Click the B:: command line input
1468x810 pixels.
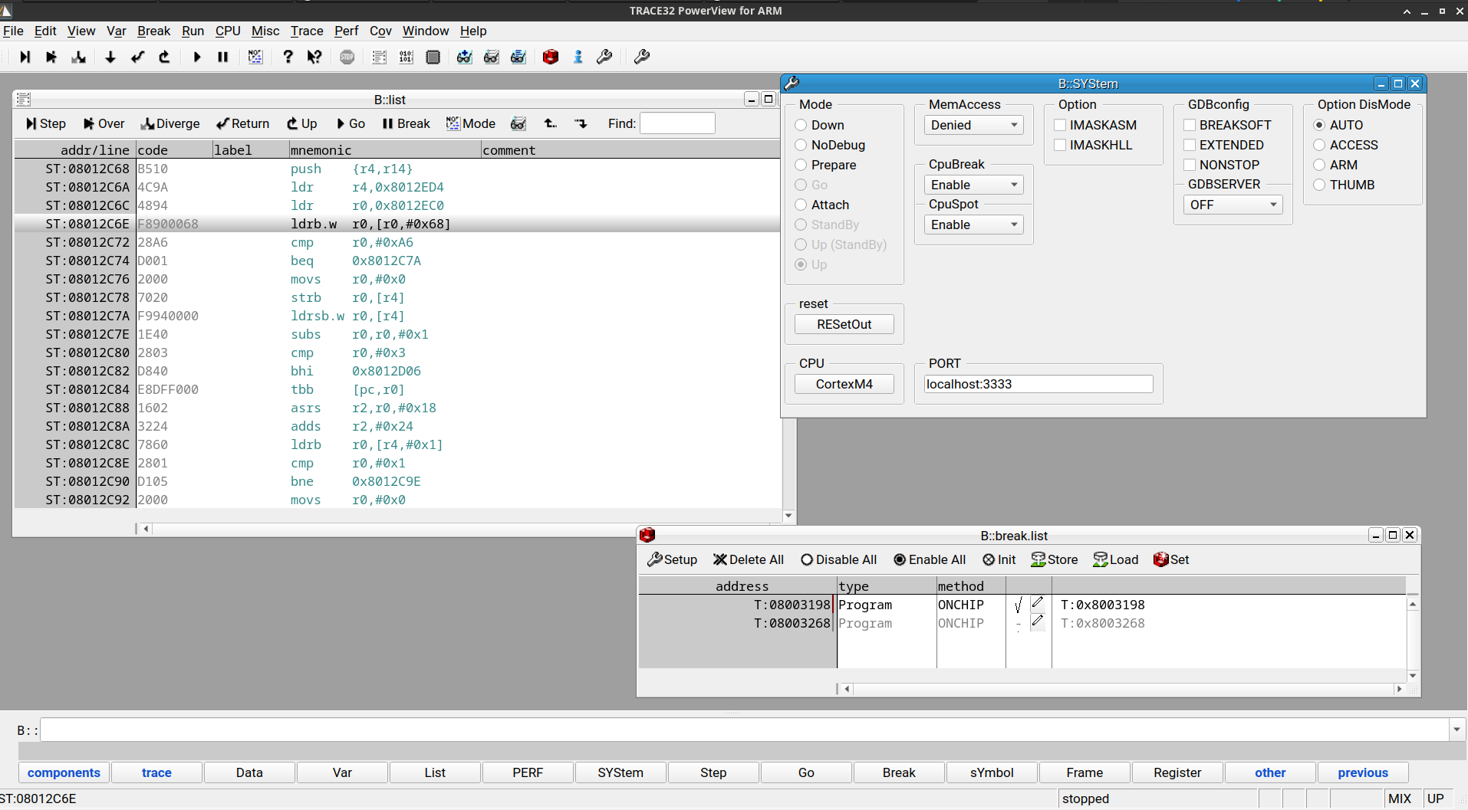744,730
